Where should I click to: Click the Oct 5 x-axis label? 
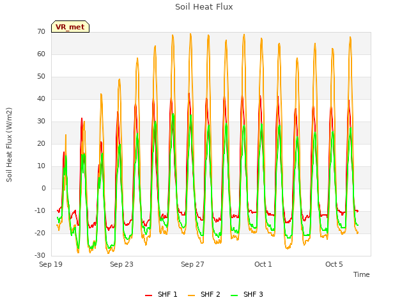[334, 264]
